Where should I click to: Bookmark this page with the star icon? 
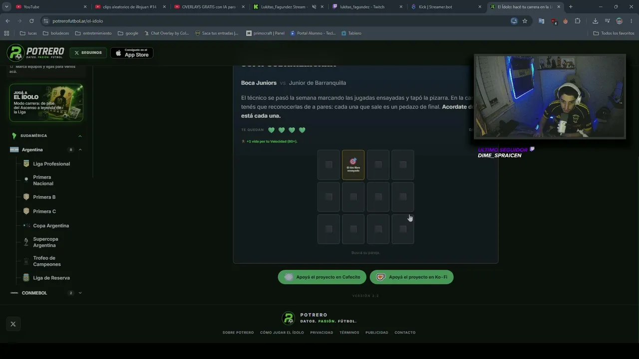pos(525,21)
